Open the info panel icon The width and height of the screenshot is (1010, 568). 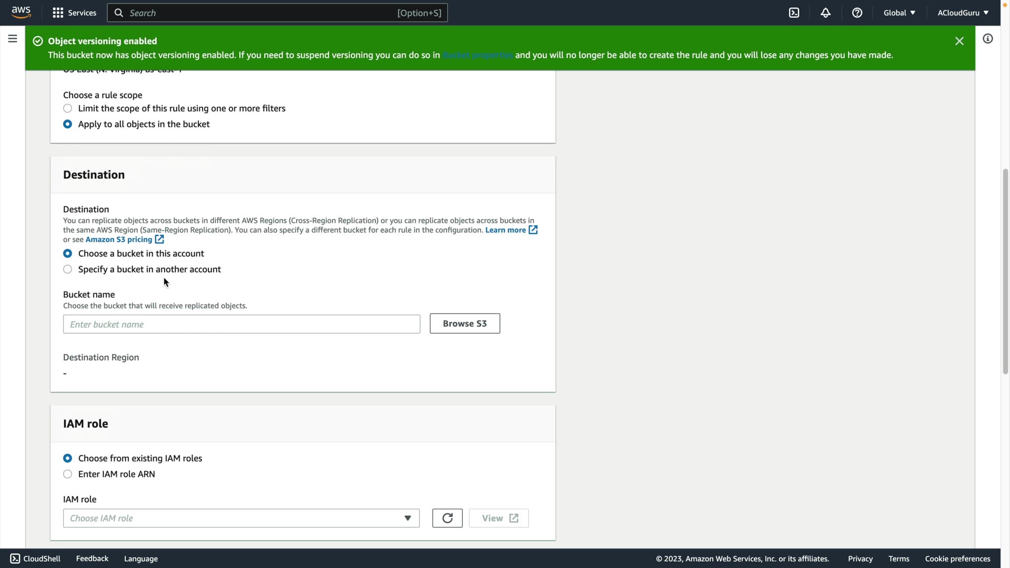click(x=987, y=38)
